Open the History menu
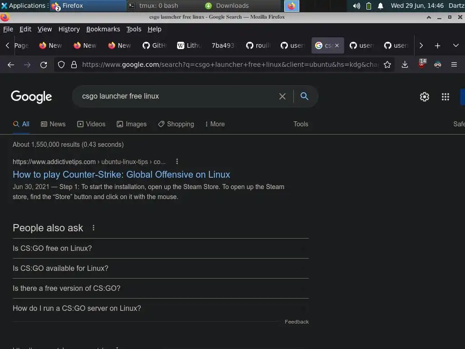Viewport: 465px width, 349px height. point(69,29)
